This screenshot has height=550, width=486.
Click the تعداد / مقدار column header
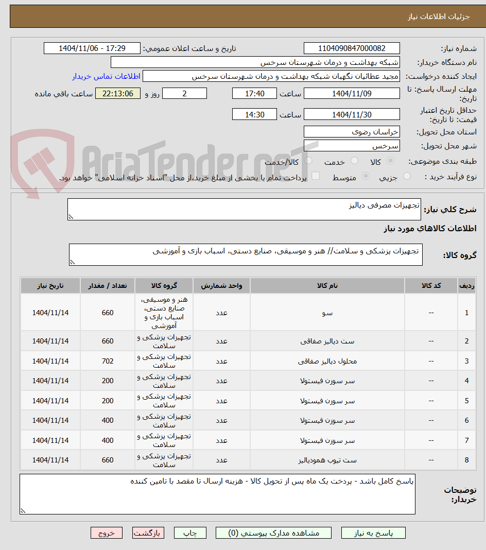tap(107, 285)
